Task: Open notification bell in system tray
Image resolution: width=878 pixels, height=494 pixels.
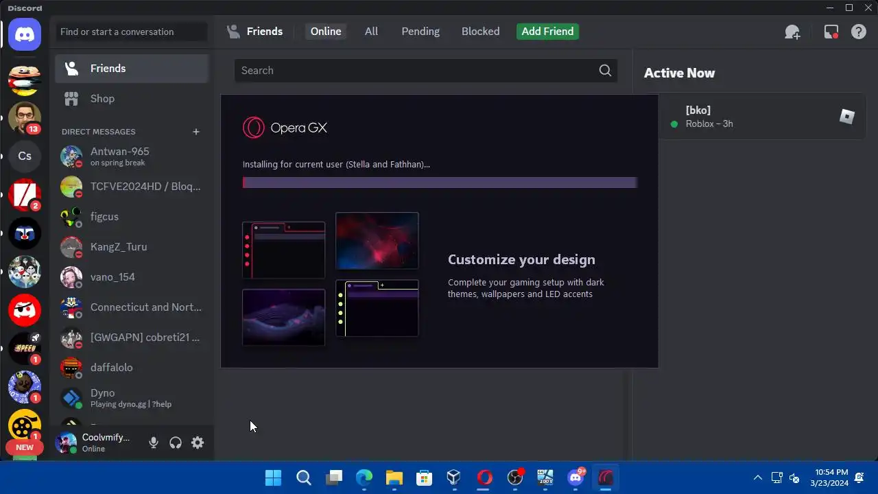Action: [x=859, y=478]
